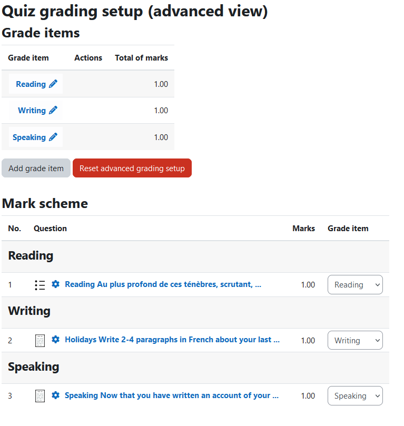The width and height of the screenshot is (404, 426).
Task: Click Reset advanced grading setup button
Action: tap(132, 168)
